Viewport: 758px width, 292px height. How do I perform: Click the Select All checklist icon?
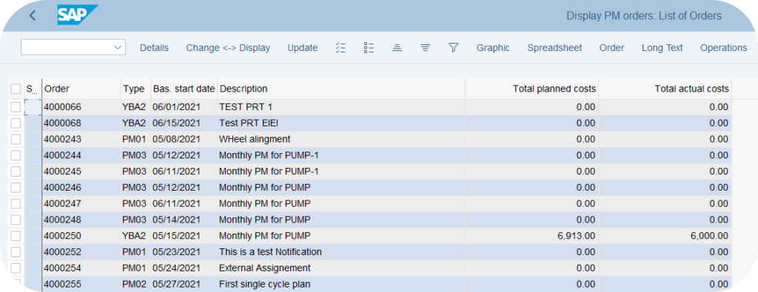(341, 47)
